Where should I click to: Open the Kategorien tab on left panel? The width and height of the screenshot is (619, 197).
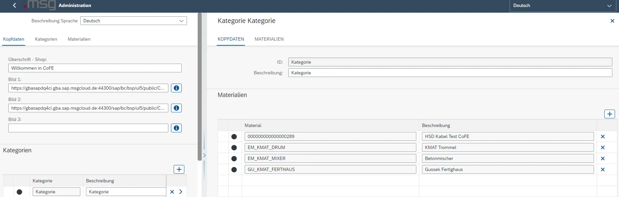click(x=46, y=39)
